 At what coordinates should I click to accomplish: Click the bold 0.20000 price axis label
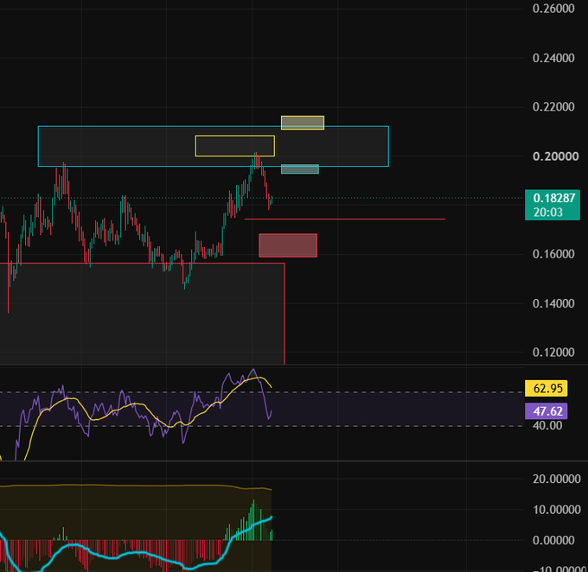[x=555, y=156]
